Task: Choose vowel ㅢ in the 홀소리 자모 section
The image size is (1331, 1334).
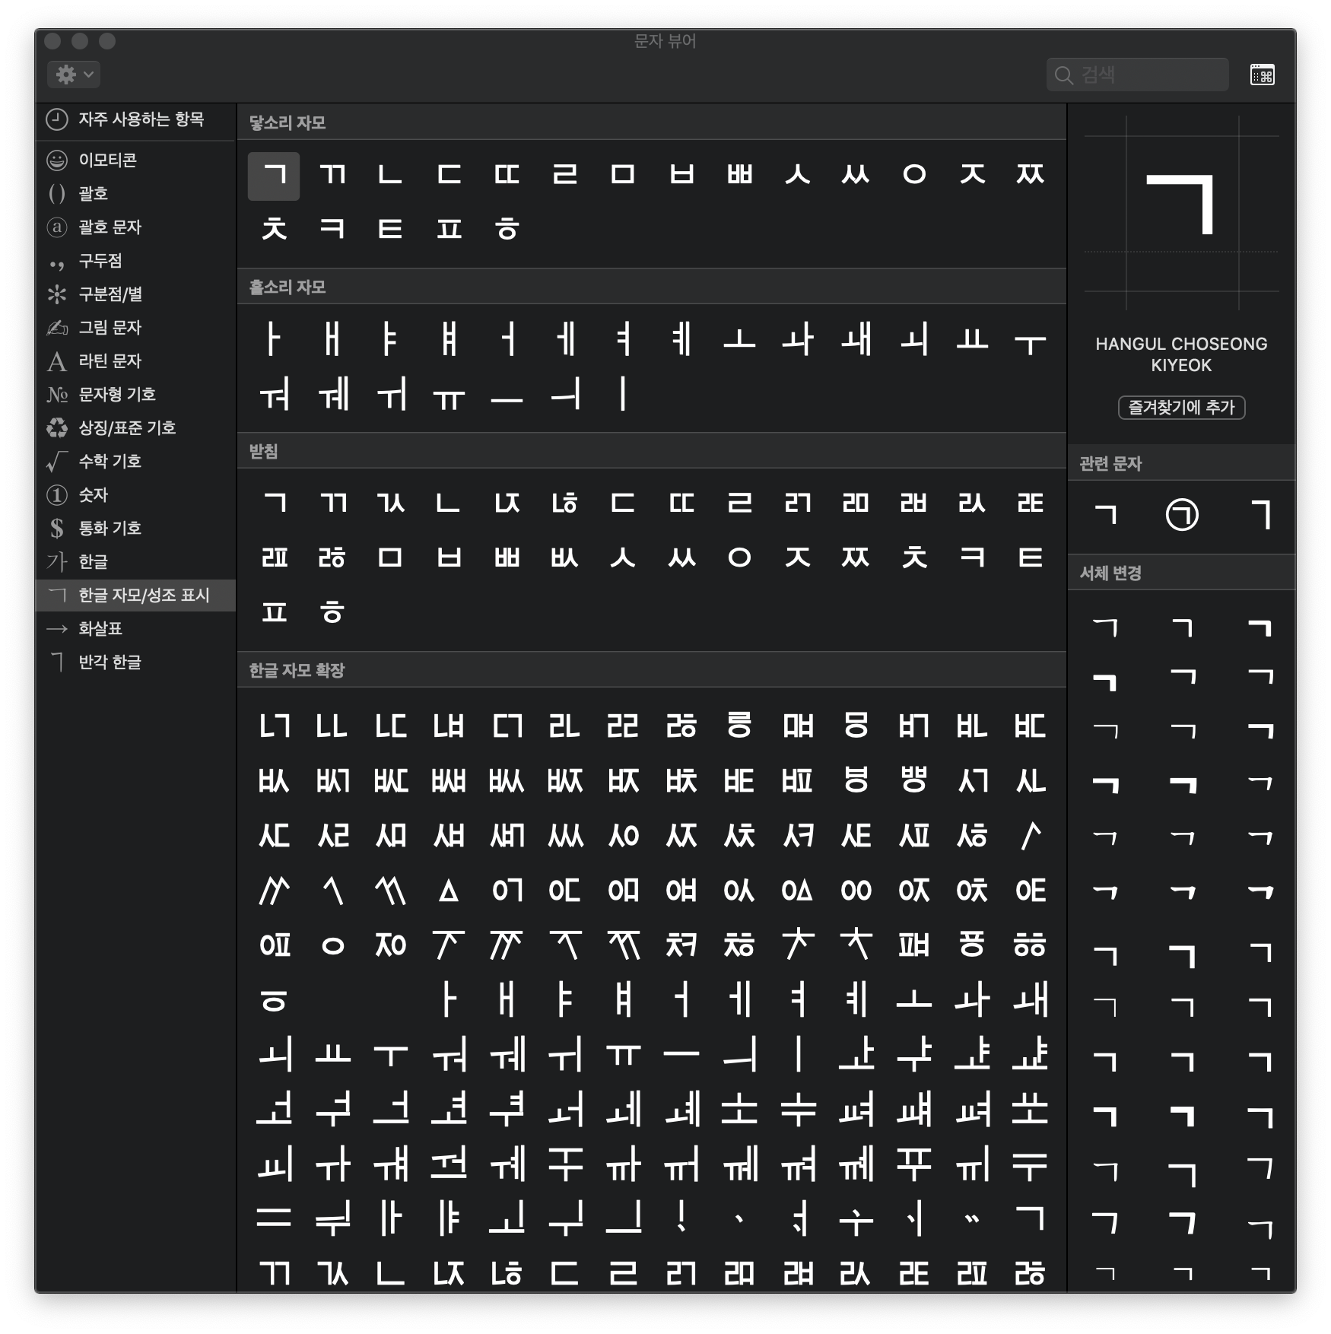Action: (565, 395)
